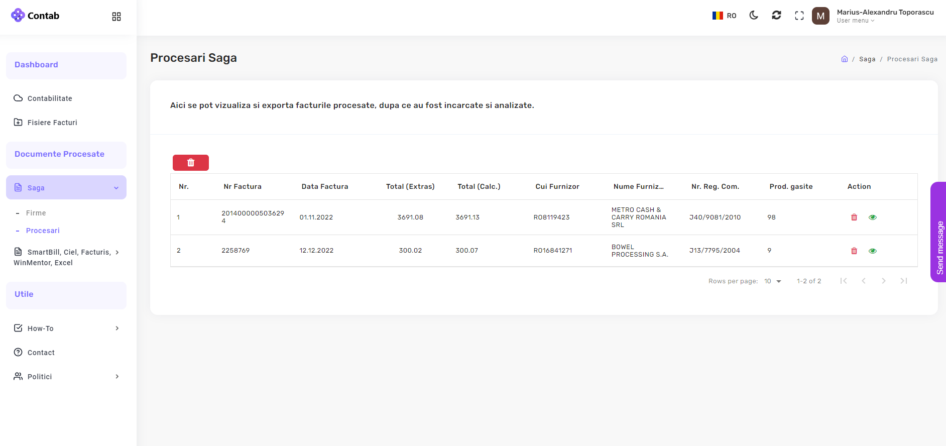Delete the BOWEL PROCESSING invoice row
Screen dimensions: 946x446
point(854,251)
